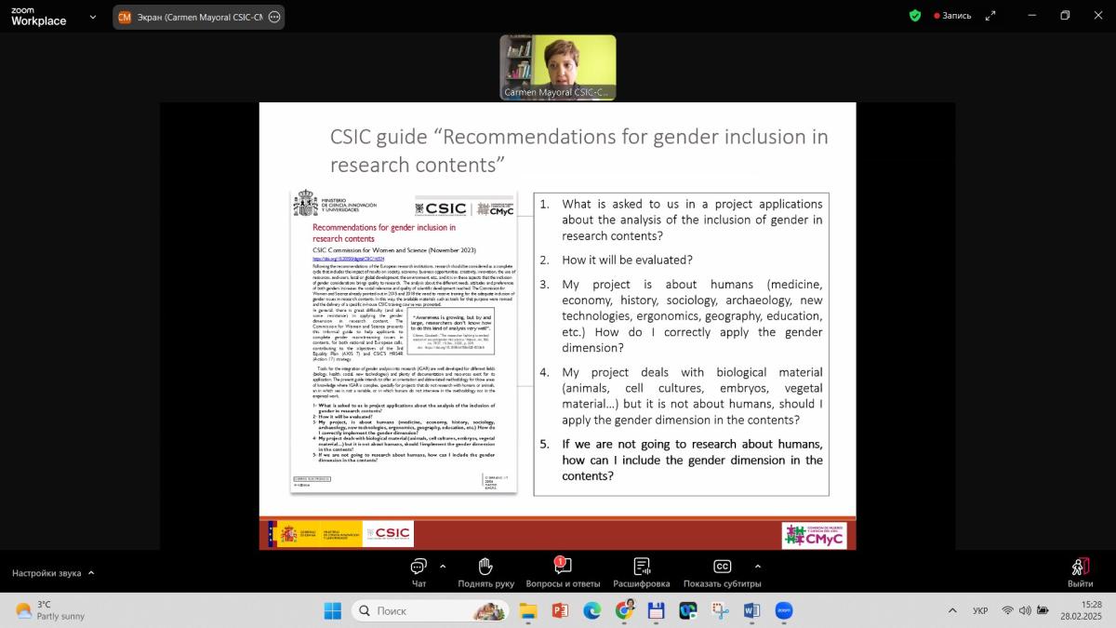Toggle system volume icon in the tray
This screenshot has height=628, width=1116.
[1025, 611]
